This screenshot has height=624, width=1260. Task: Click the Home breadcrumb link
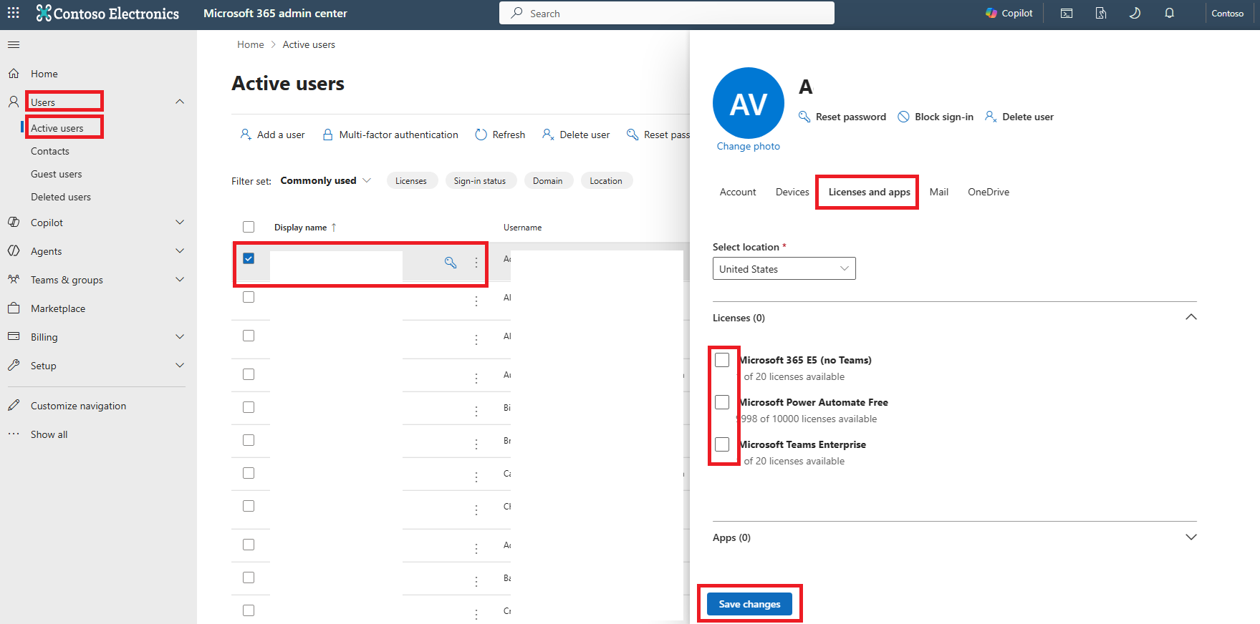pyautogui.click(x=251, y=44)
